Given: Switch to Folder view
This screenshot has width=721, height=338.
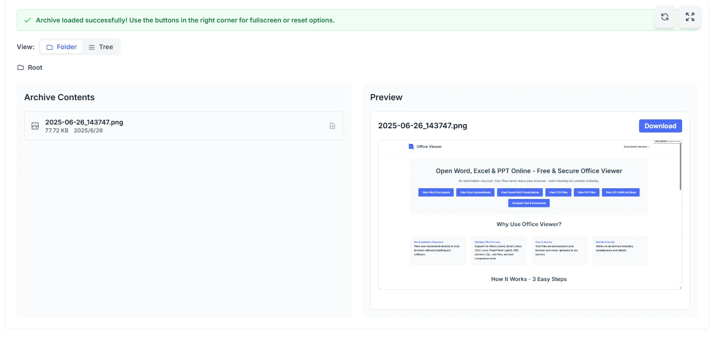Looking at the screenshot, I should [61, 47].
